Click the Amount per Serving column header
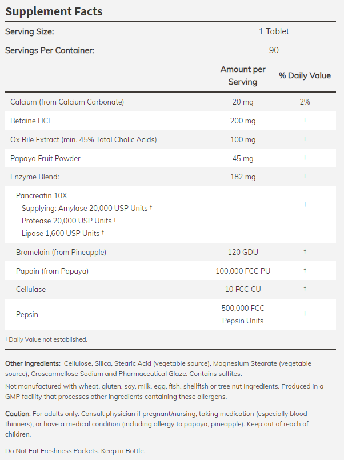The height and width of the screenshot is (460, 344). [x=243, y=75]
